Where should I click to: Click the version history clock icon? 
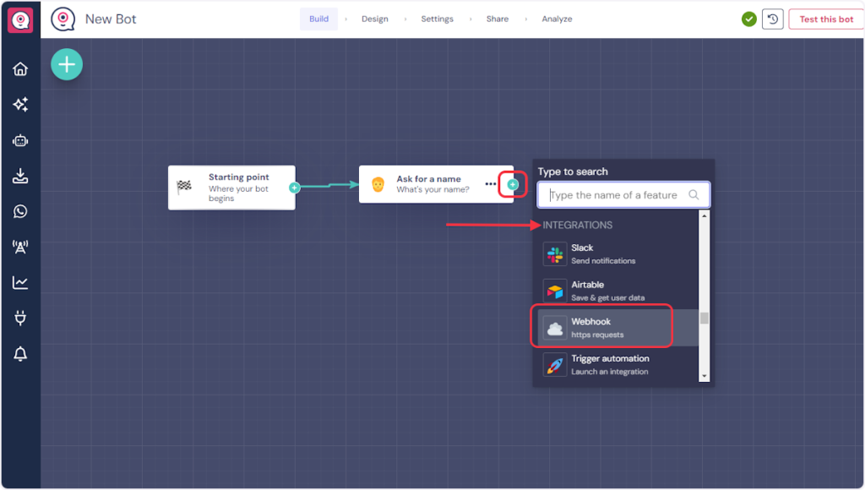(x=772, y=19)
